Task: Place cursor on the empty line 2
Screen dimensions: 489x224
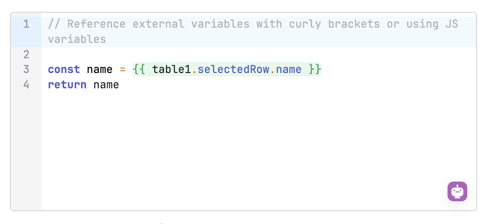Action: coord(259,55)
